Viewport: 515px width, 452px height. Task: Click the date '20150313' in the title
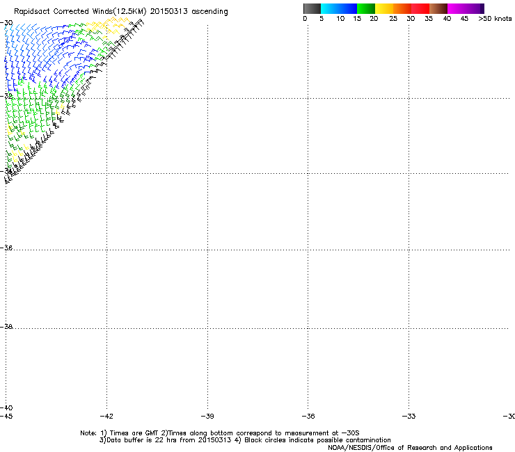(169, 12)
